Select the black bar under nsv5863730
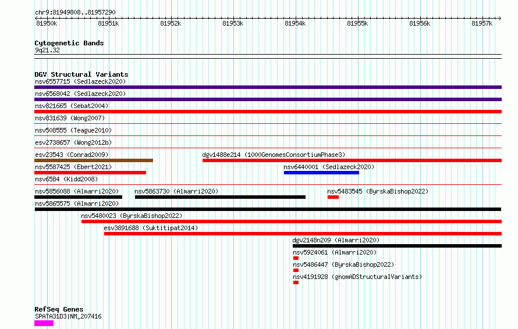The image size is (518, 329). click(220, 197)
